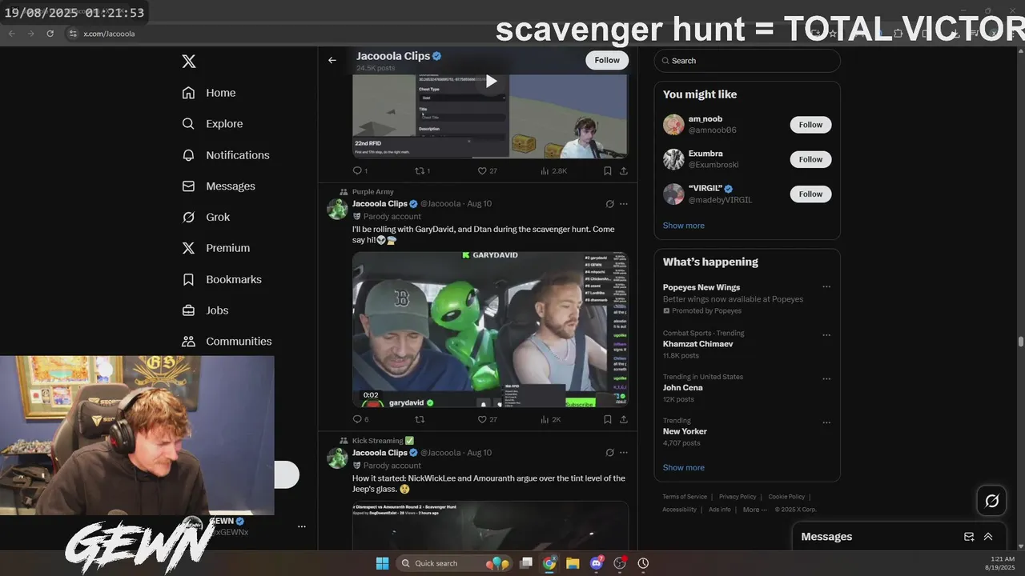The height and width of the screenshot is (576, 1025).
Task: Click Grok icon on the GaryDavid scavenger hunt post
Action: (x=609, y=204)
